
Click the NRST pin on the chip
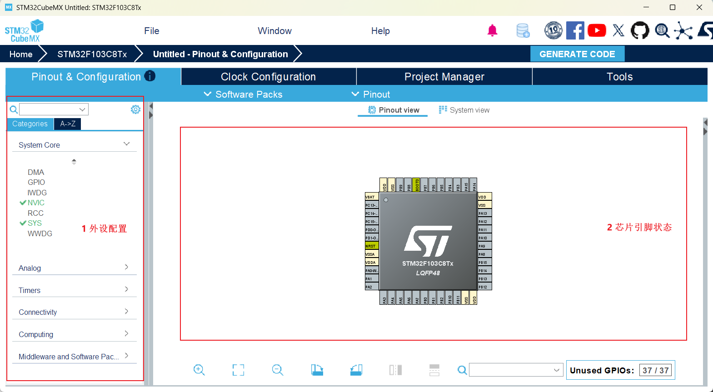372,246
